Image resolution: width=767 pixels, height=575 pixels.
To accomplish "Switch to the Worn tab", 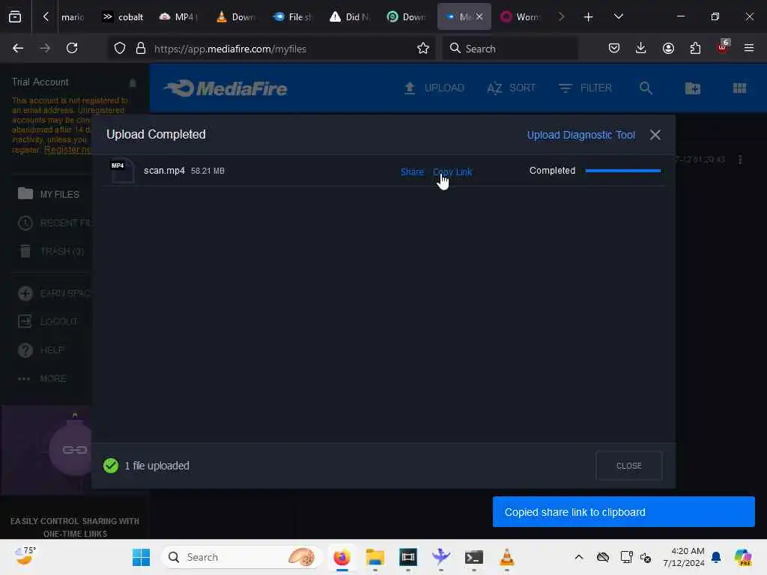I will pos(520,17).
